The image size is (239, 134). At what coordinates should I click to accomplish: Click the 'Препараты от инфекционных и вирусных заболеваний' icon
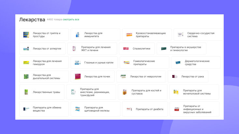tap(177, 109)
